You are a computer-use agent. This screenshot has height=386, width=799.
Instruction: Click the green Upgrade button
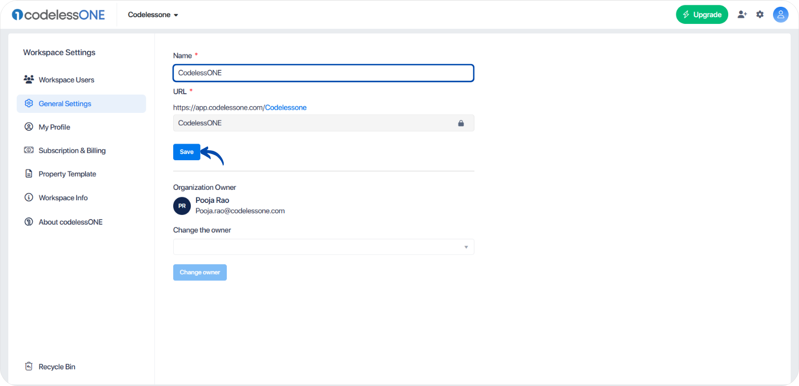point(702,15)
